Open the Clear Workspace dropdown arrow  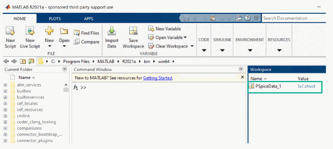[192, 46]
